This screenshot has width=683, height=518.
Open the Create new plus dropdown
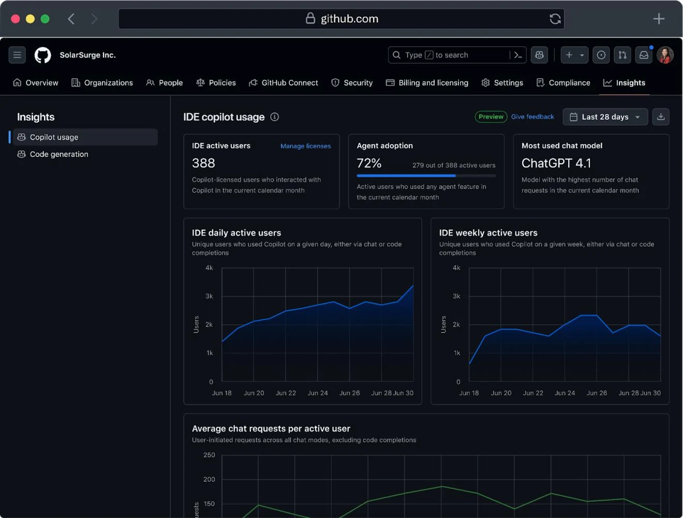[x=574, y=55]
